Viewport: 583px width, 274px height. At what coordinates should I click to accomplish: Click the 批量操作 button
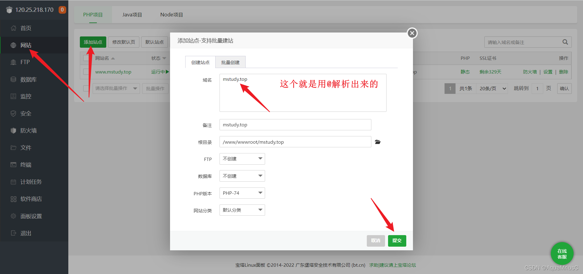155,88
